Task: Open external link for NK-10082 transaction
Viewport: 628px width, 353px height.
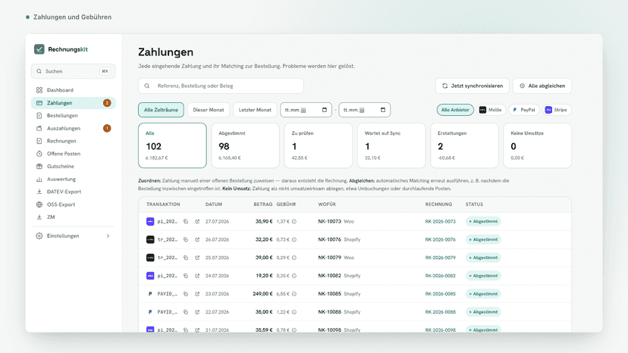Action: (197, 276)
